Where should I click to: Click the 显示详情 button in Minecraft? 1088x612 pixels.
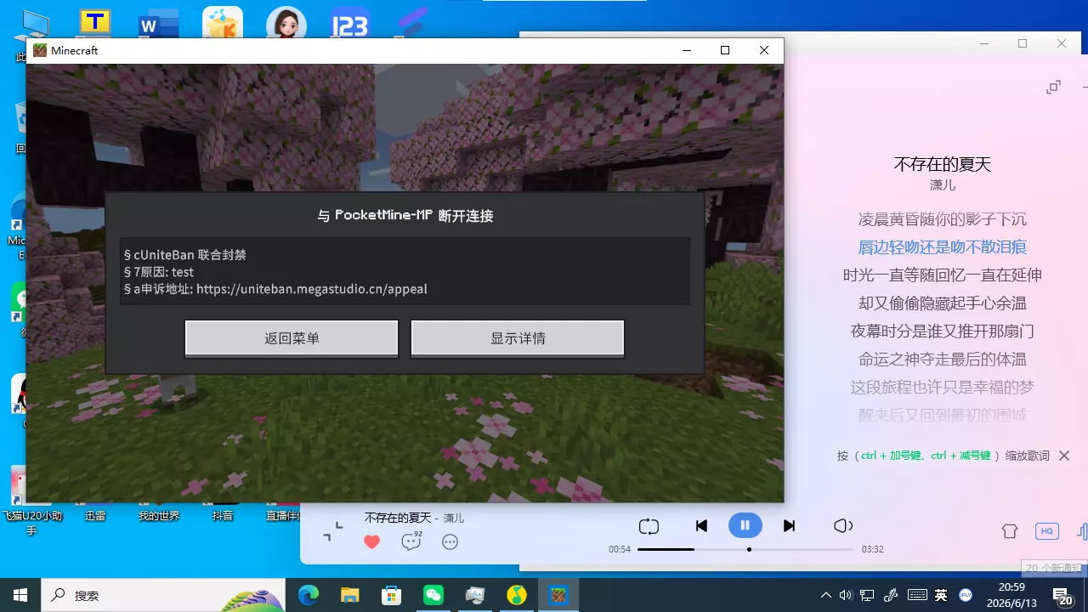(x=518, y=338)
